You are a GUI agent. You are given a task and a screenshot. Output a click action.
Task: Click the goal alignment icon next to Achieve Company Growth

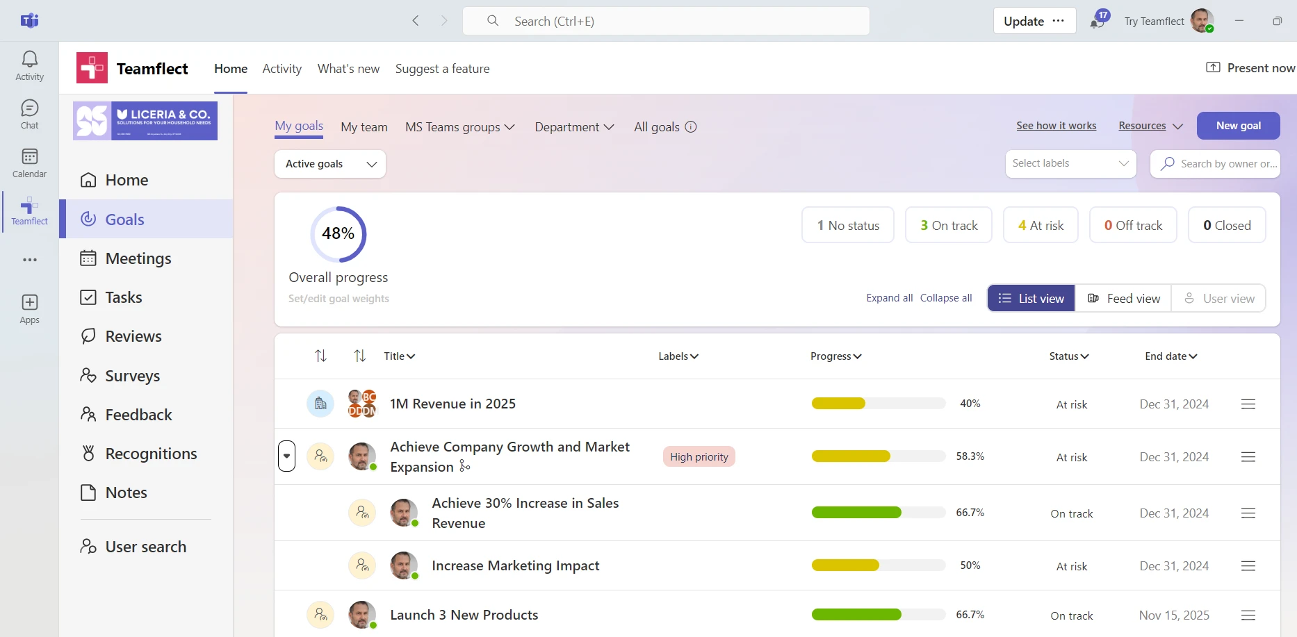[464, 466]
